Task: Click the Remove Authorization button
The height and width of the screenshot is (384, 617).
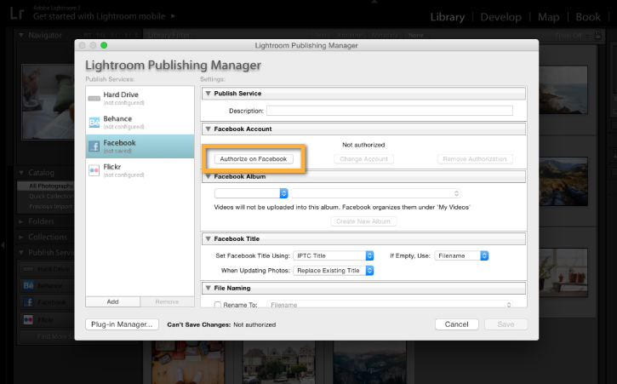Action: tap(475, 159)
